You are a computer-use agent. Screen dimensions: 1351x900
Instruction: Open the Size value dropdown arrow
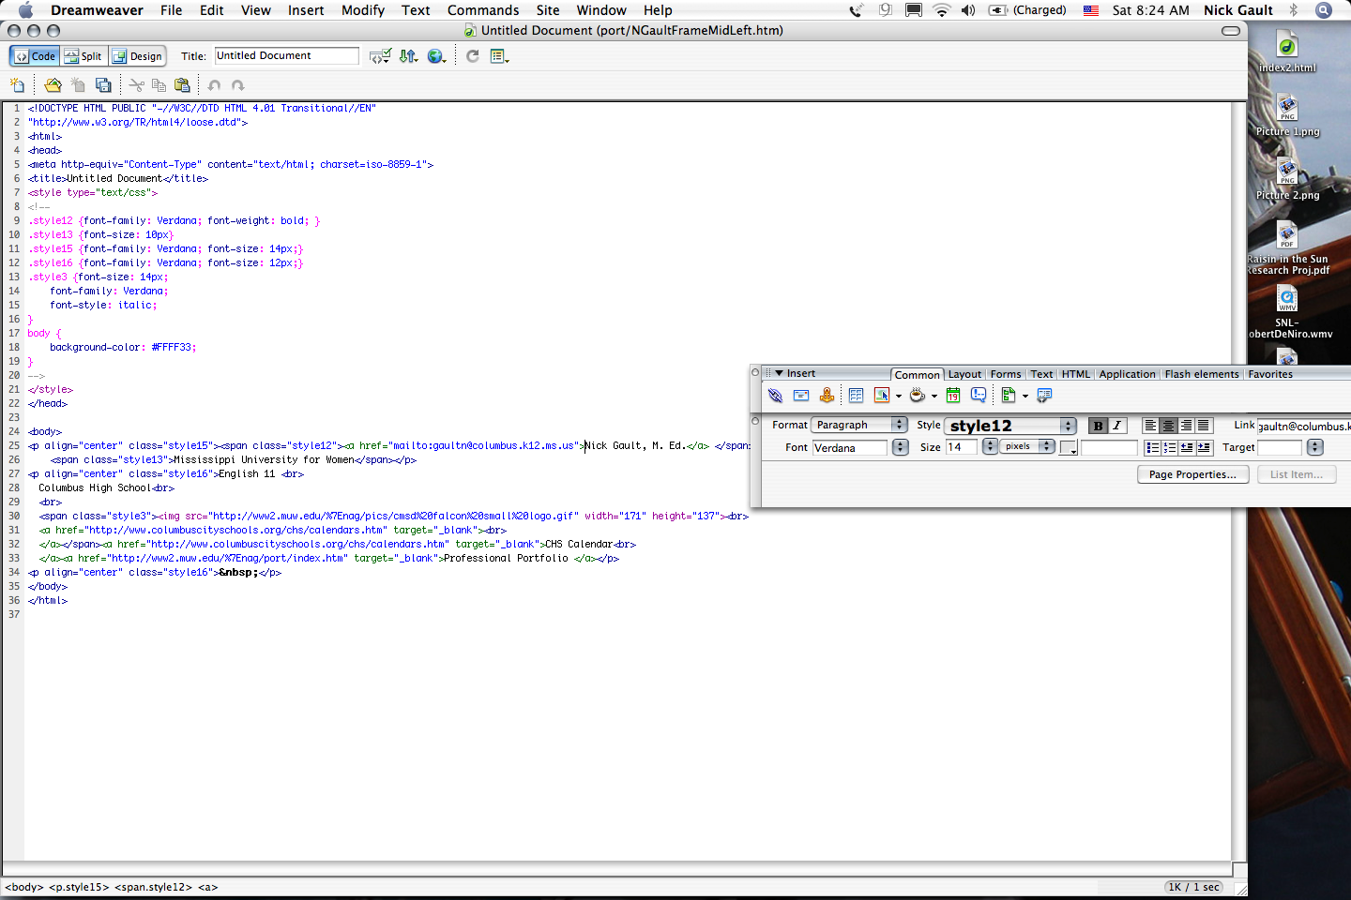990,447
